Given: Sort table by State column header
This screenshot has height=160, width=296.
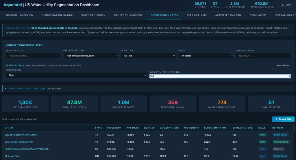Looking at the screenshot, I should (x=98, y=128).
